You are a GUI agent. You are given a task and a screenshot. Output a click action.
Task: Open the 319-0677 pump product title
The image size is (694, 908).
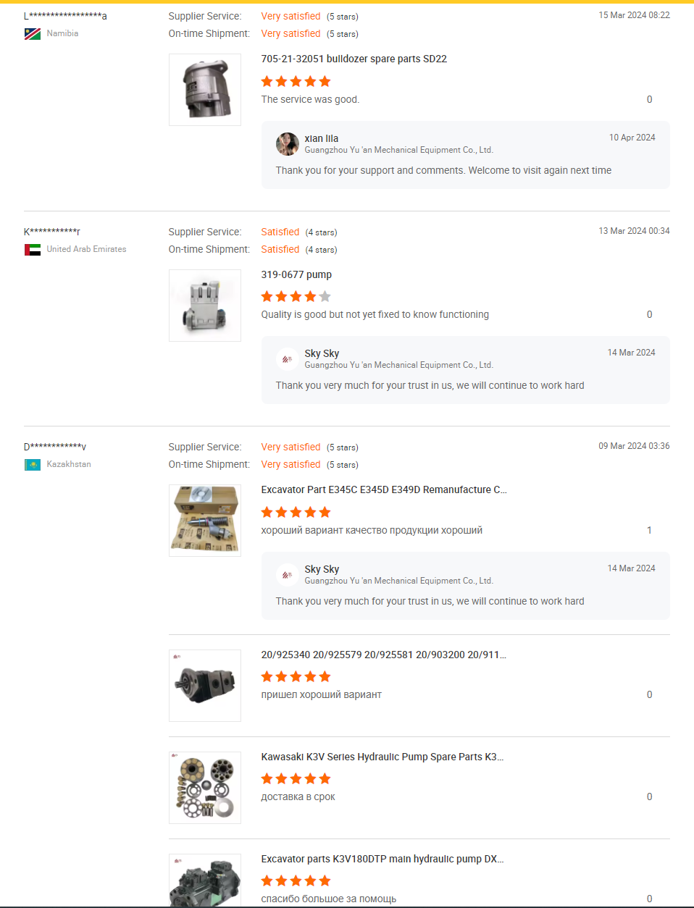pos(296,274)
